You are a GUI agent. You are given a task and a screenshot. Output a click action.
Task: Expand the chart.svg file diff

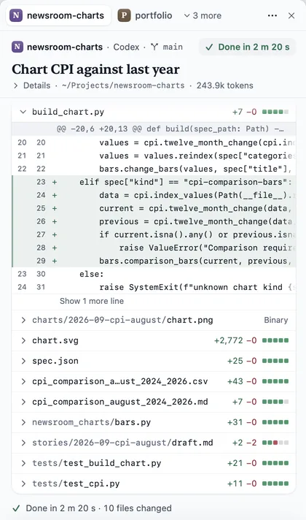(154, 340)
